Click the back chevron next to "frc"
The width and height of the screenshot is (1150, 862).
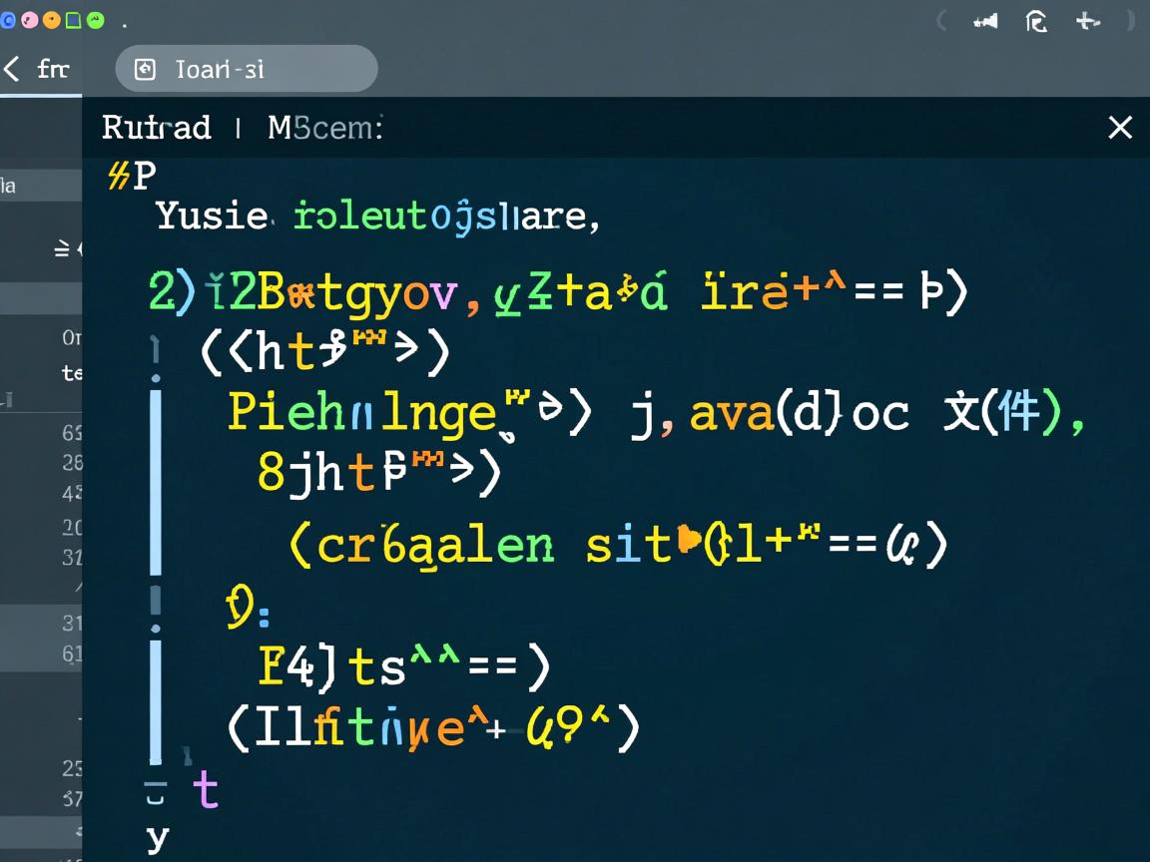[x=12, y=69]
